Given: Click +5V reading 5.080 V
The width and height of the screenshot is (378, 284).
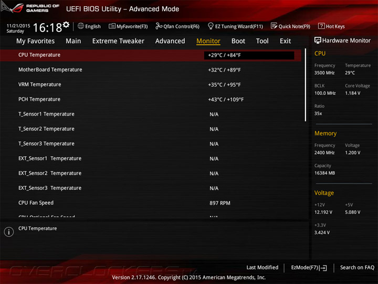Looking at the screenshot, I should pyautogui.click(x=352, y=212).
